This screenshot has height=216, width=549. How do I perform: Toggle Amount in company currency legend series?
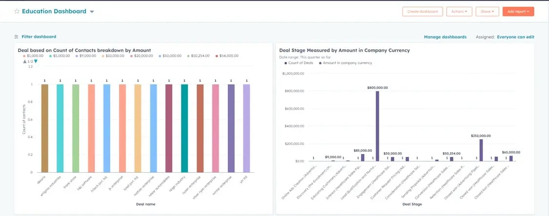[x=345, y=63]
